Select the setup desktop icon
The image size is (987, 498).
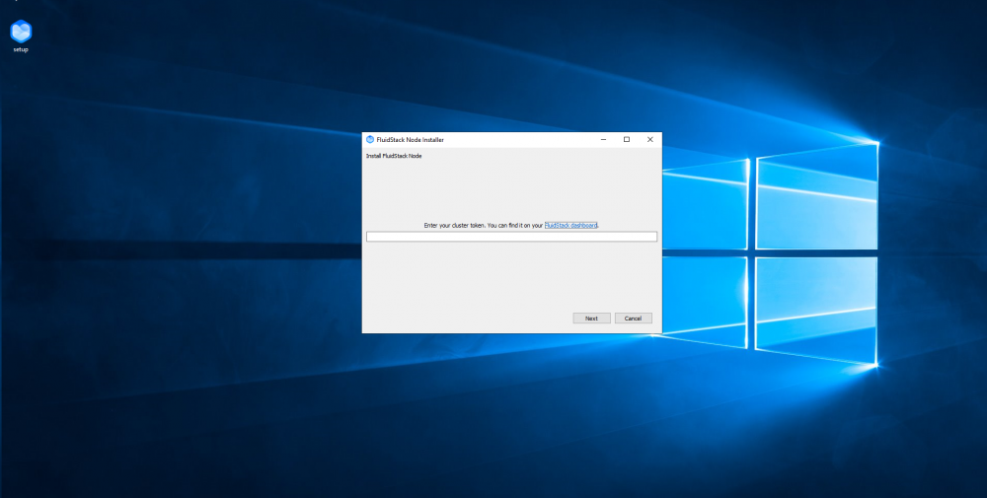[21, 36]
